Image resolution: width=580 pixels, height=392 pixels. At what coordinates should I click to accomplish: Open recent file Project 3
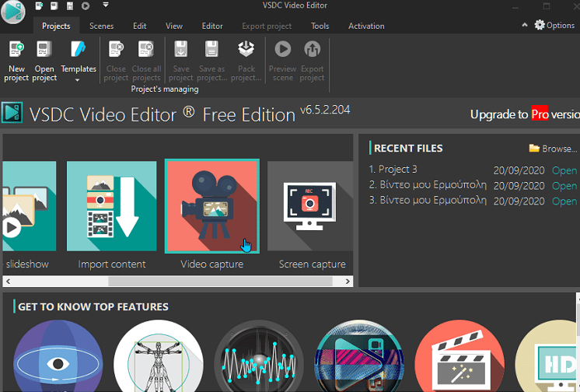pos(564,170)
